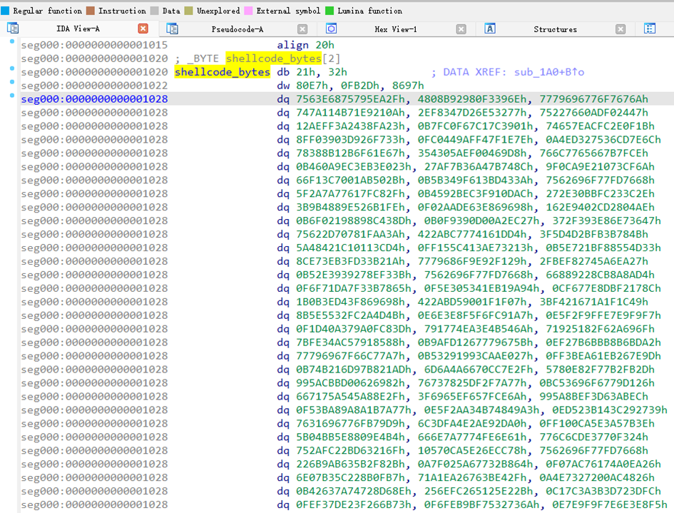This screenshot has width=674, height=513.
Task: Click the value 8CE73EB3FD33B21Ah
Action: click(x=350, y=261)
